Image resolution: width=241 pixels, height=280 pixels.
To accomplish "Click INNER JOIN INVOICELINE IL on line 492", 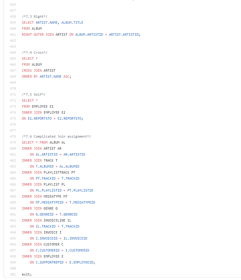I will pyautogui.click(x=47, y=220).
